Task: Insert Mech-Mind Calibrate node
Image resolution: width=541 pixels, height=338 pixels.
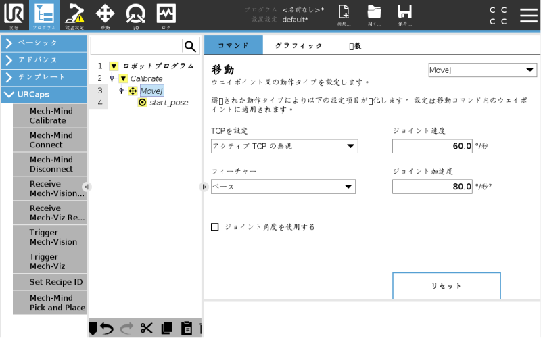Action: (49, 116)
